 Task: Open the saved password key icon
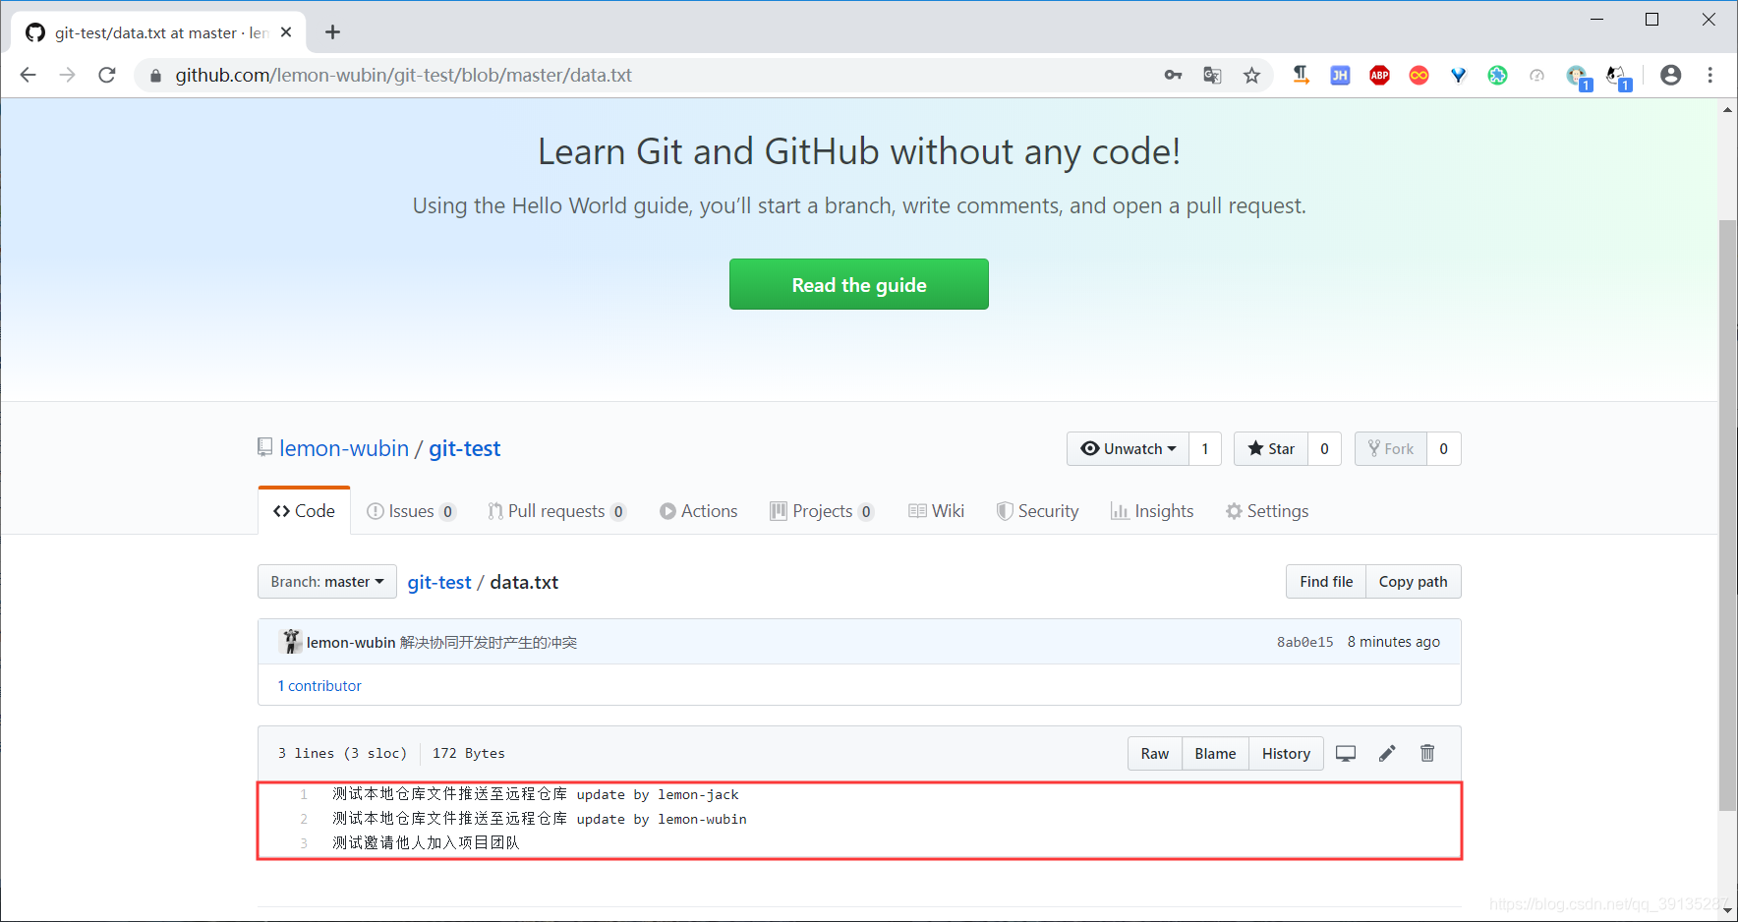click(x=1173, y=75)
